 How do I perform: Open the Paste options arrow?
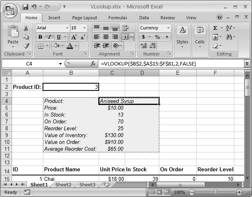(x=13, y=47)
